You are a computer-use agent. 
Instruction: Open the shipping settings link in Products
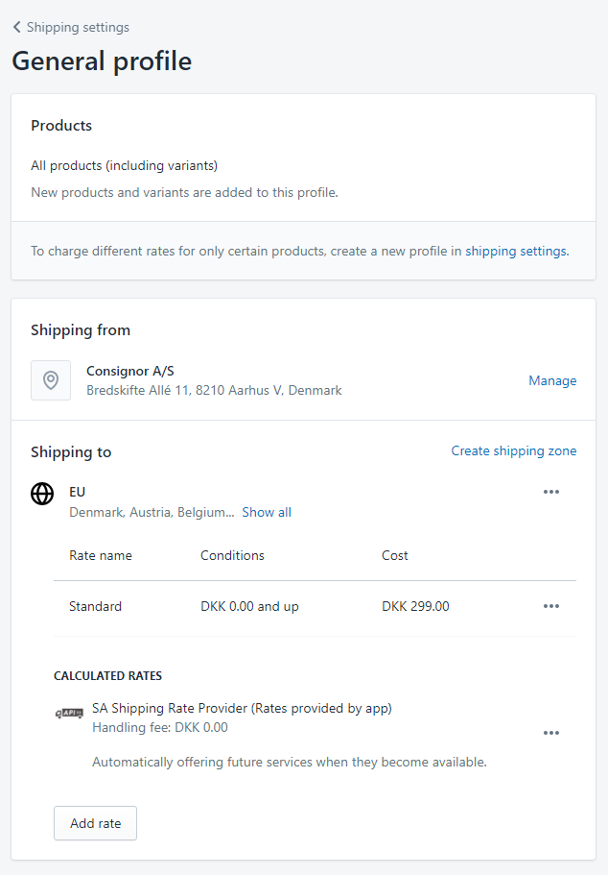[516, 252]
